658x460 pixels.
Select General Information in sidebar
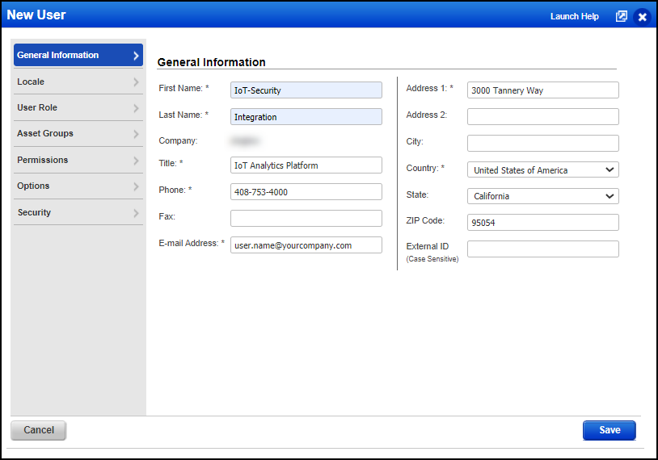click(x=78, y=55)
